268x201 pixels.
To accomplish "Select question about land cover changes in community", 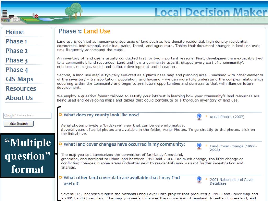I will (124, 144).
